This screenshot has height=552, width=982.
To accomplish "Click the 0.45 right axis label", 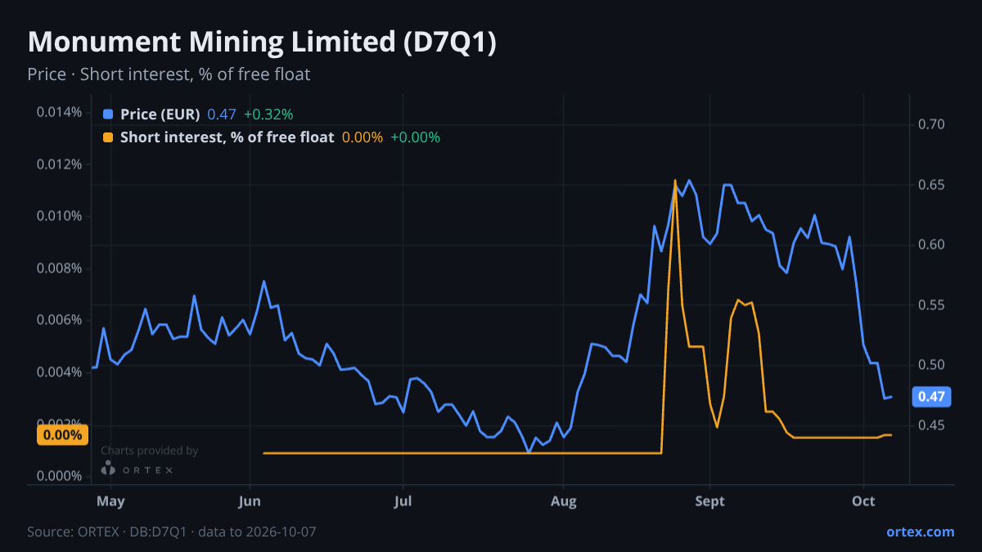I will coord(932,425).
